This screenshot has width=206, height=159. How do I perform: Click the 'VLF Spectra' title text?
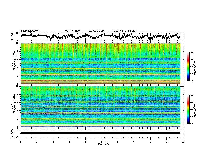coord(29,31)
